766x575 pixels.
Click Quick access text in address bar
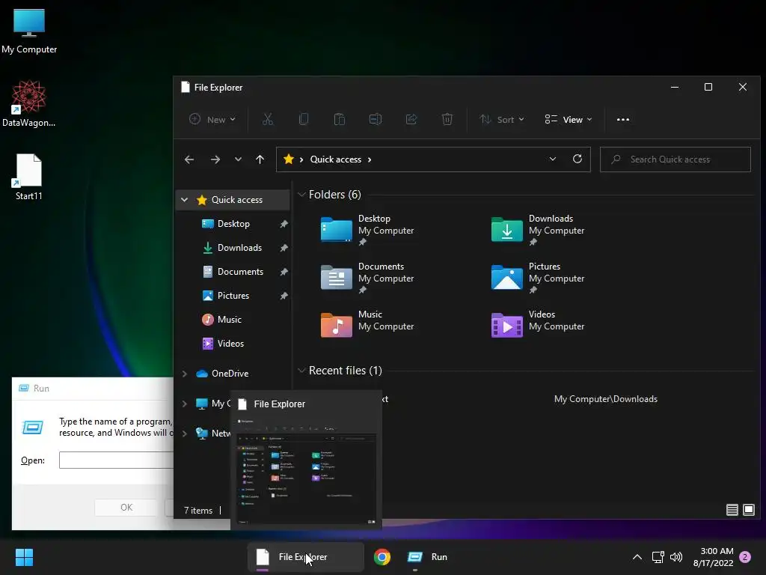[336, 159]
